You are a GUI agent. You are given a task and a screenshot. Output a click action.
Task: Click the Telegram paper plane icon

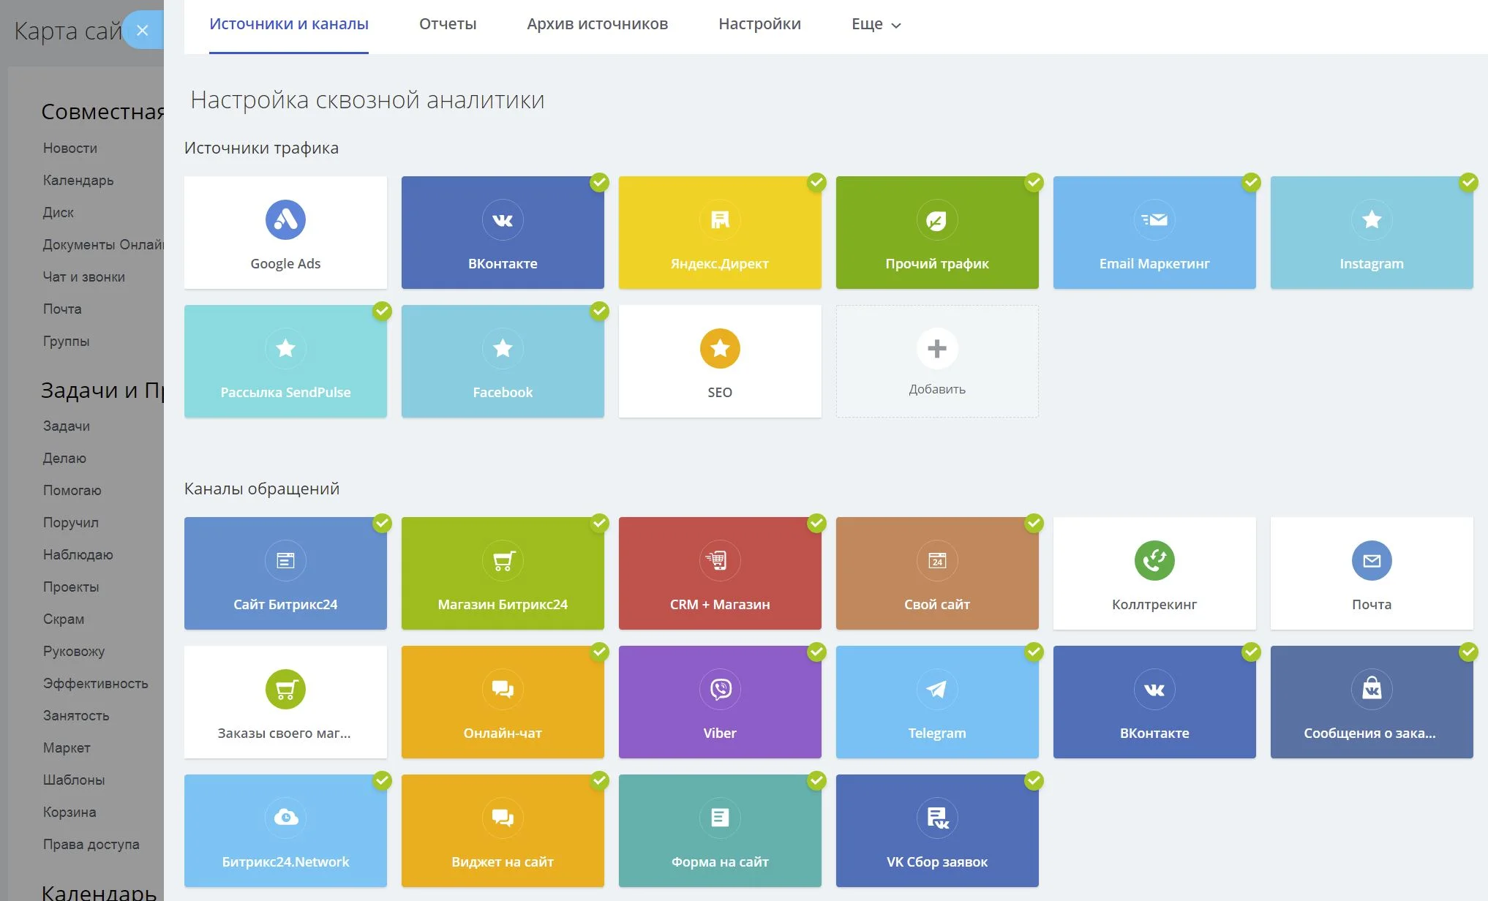(936, 689)
